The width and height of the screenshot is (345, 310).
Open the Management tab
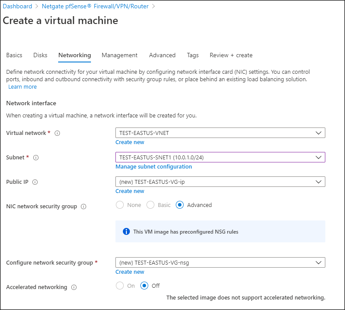click(x=119, y=55)
